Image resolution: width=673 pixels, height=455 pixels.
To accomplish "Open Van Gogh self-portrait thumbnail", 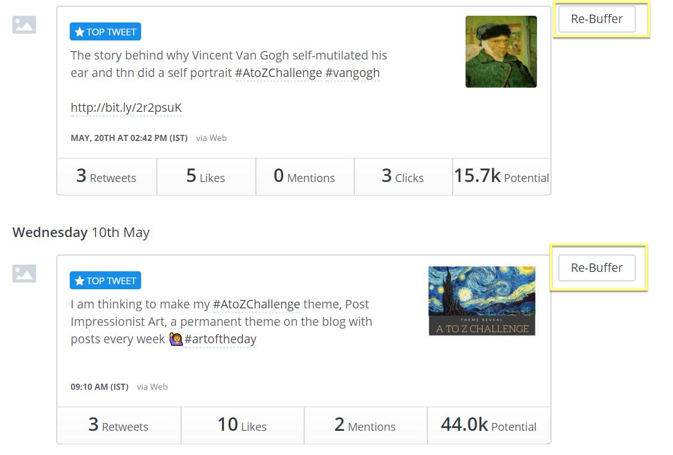I will pos(501,52).
